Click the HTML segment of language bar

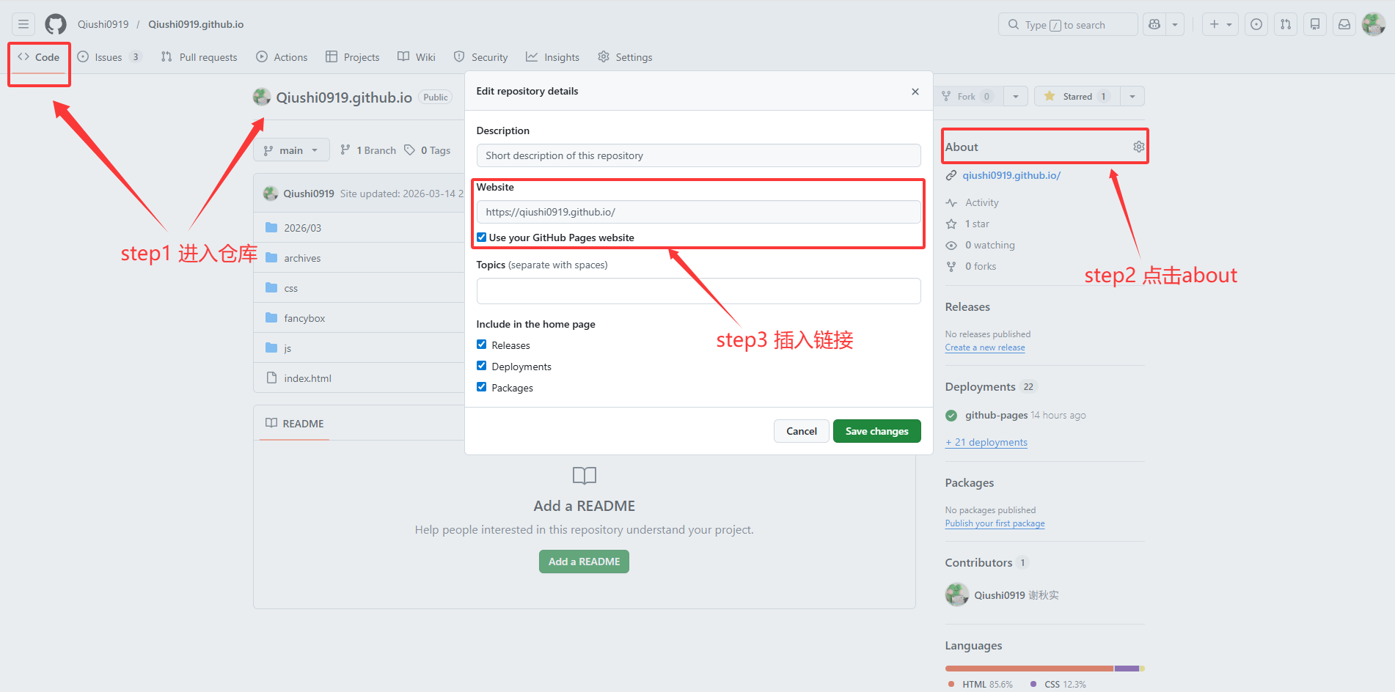tap(1030, 669)
